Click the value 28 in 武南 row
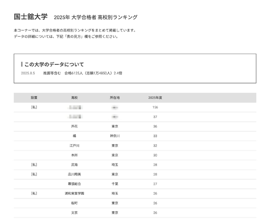Viewport: 271px width, 219px height. pyautogui.click(x=155, y=165)
